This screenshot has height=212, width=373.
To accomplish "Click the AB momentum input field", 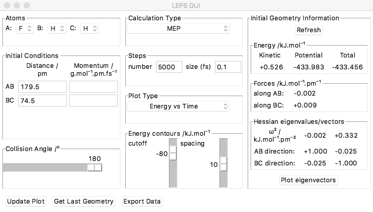I will [93, 87].
